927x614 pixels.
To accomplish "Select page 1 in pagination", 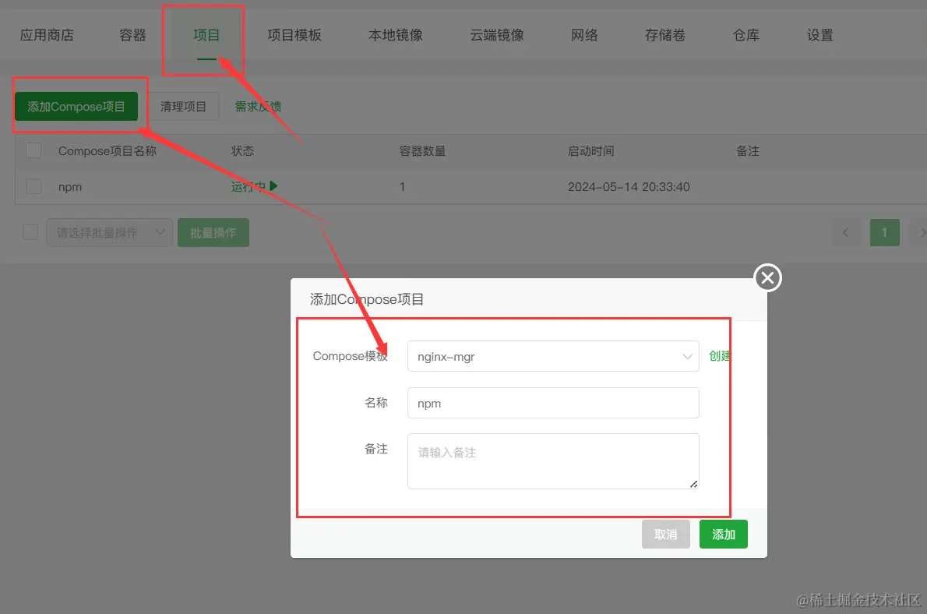I will coord(884,232).
